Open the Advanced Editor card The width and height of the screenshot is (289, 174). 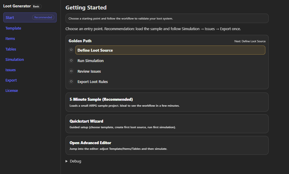pyautogui.click(x=167, y=145)
